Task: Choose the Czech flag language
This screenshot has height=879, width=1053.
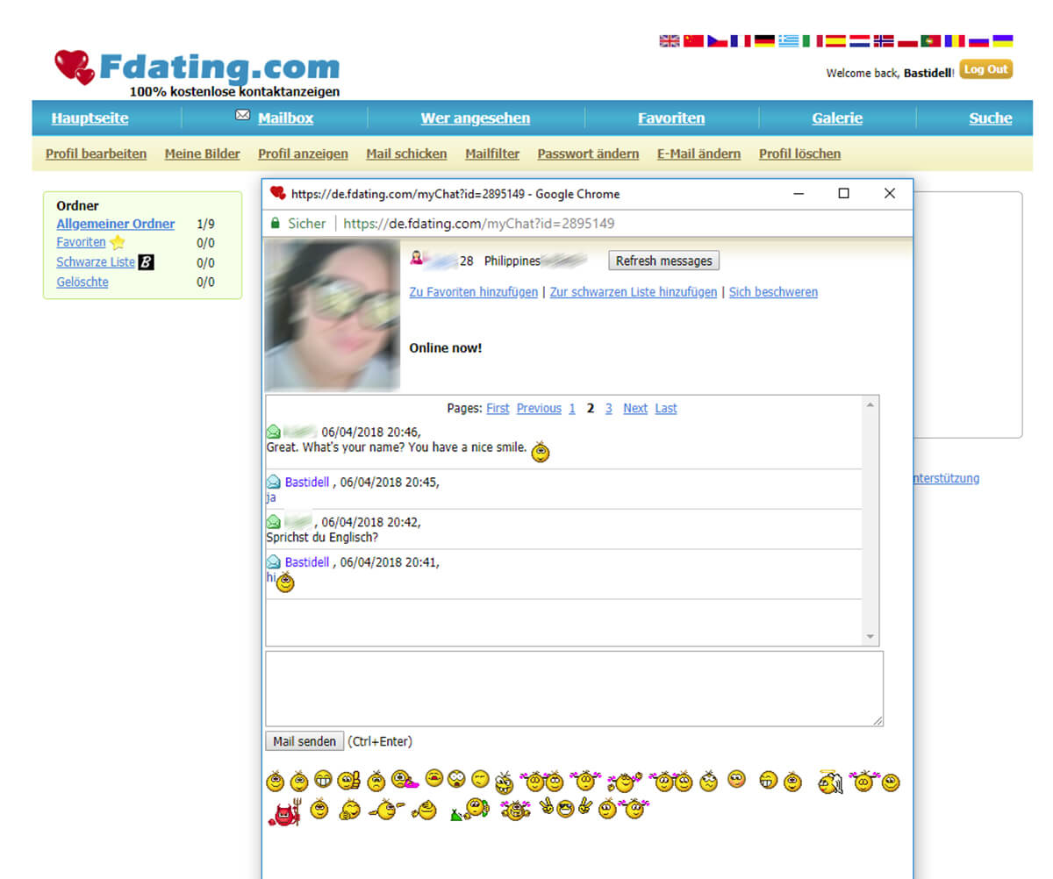Action: [x=718, y=41]
